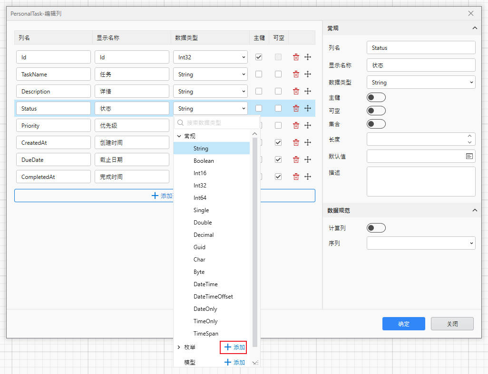The height and width of the screenshot is (374, 488).
Task: Expand the 枚举 section in the type list
Action: (x=179, y=347)
